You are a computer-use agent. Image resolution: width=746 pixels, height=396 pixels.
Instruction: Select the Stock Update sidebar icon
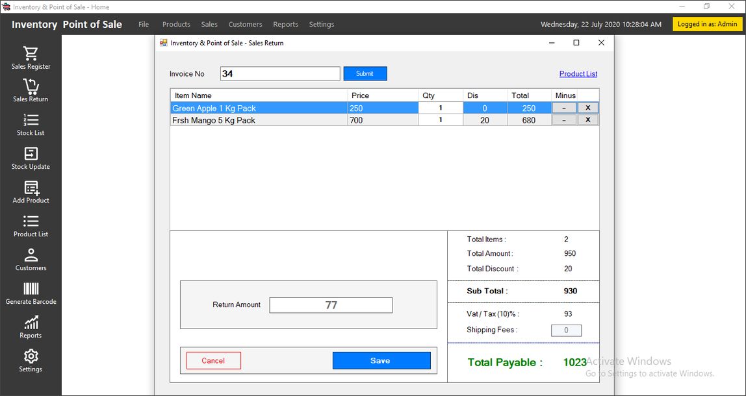[x=31, y=158]
